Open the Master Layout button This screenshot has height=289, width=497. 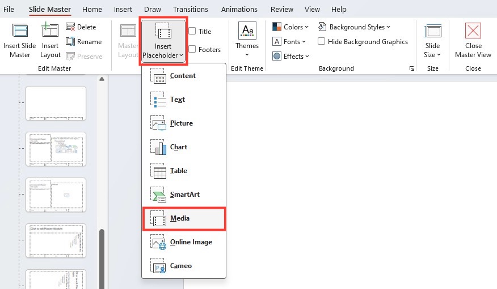(128, 41)
